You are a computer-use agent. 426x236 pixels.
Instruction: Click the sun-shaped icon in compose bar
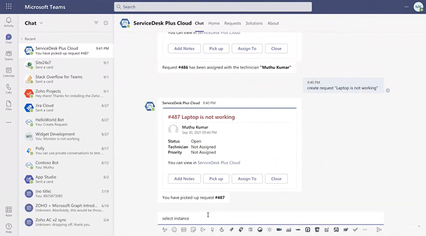pos(269,230)
